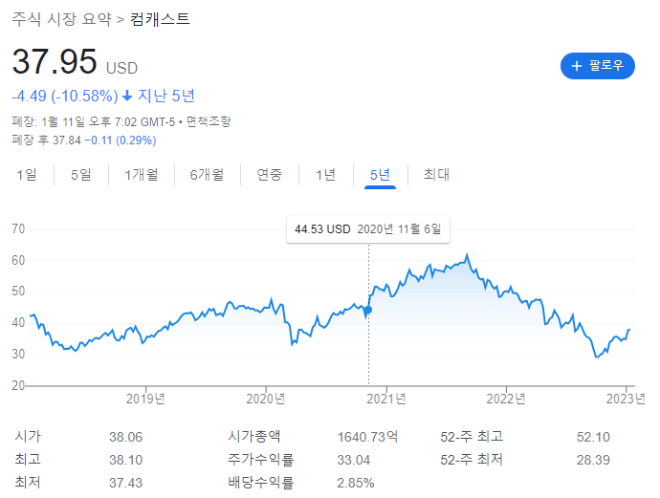Click the 2022년 axis label
The height and width of the screenshot is (498, 660).
click(x=506, y=399)
